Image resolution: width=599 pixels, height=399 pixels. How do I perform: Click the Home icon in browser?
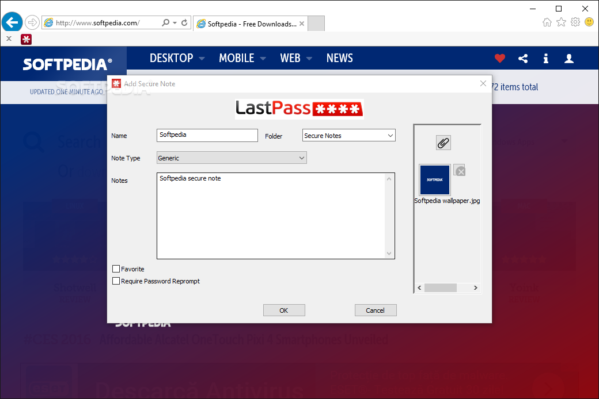(x=547, y=22)
